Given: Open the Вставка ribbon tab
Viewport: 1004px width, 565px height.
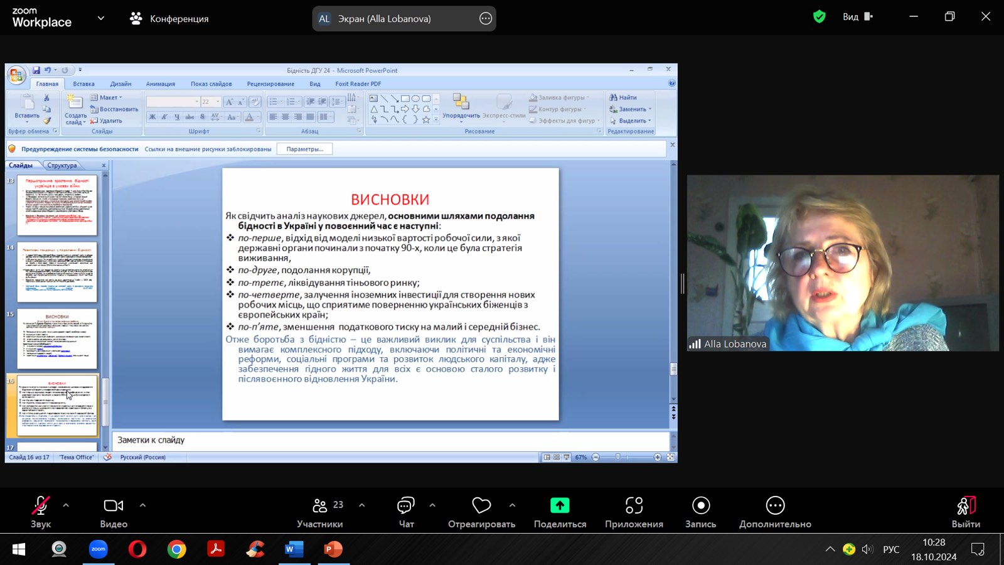Looking at the screenshot, I should coord(83,83).
